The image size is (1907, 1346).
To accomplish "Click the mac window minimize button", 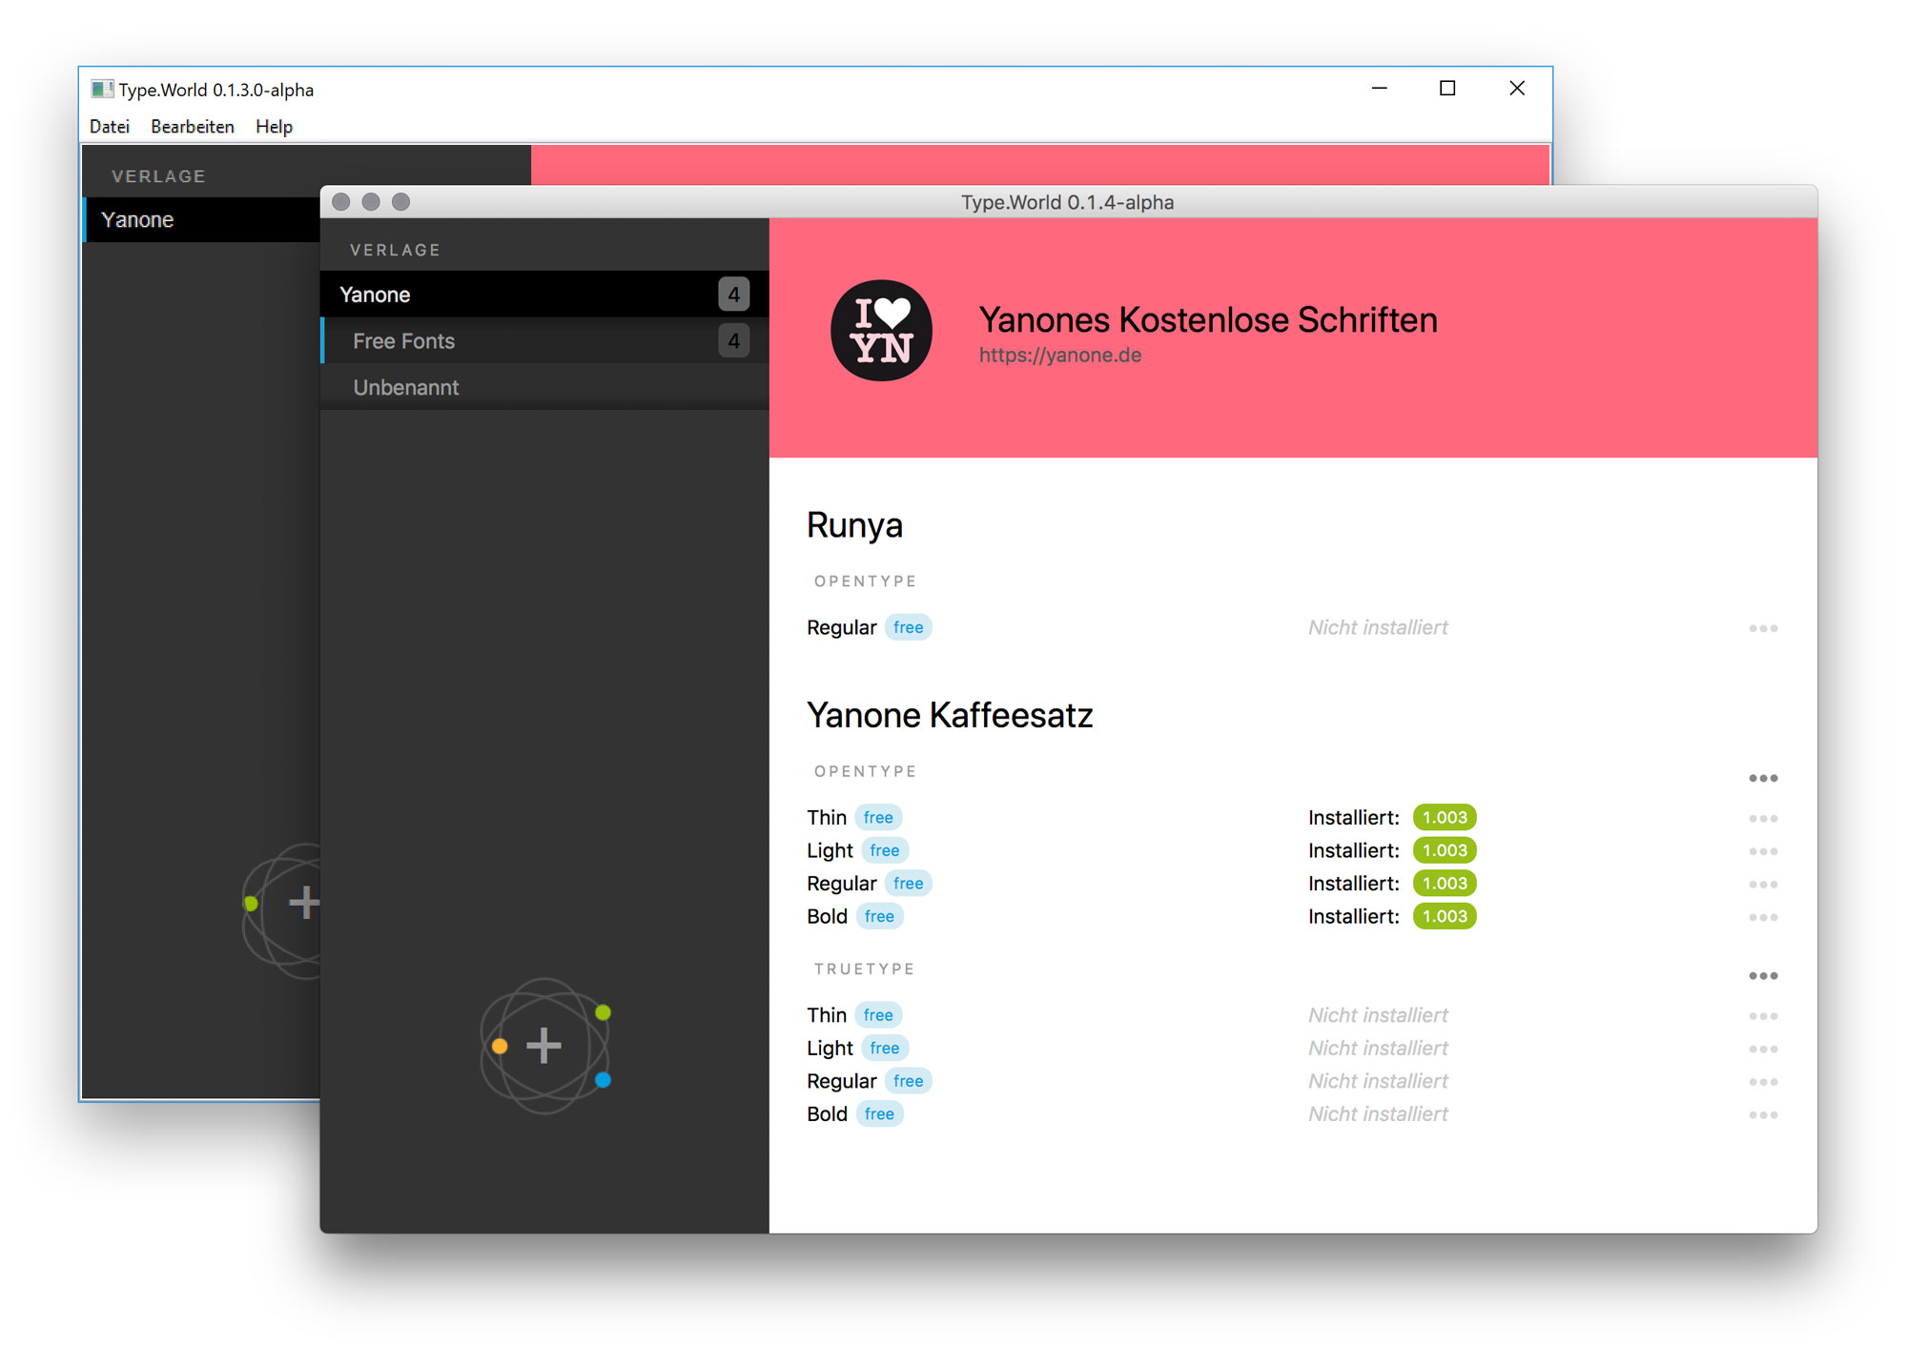I will [x=371, y=202].
